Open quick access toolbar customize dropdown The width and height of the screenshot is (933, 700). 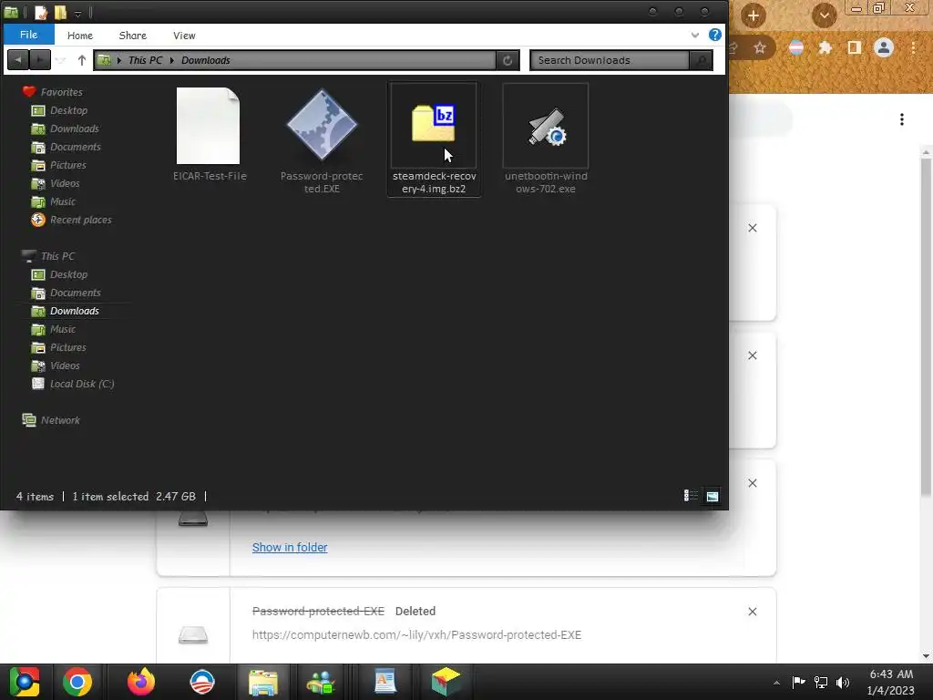(x=78, y=13)
